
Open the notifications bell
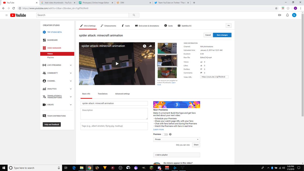coord(287,15)
